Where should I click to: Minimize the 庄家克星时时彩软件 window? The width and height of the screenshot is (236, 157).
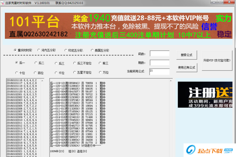point(214,2)
